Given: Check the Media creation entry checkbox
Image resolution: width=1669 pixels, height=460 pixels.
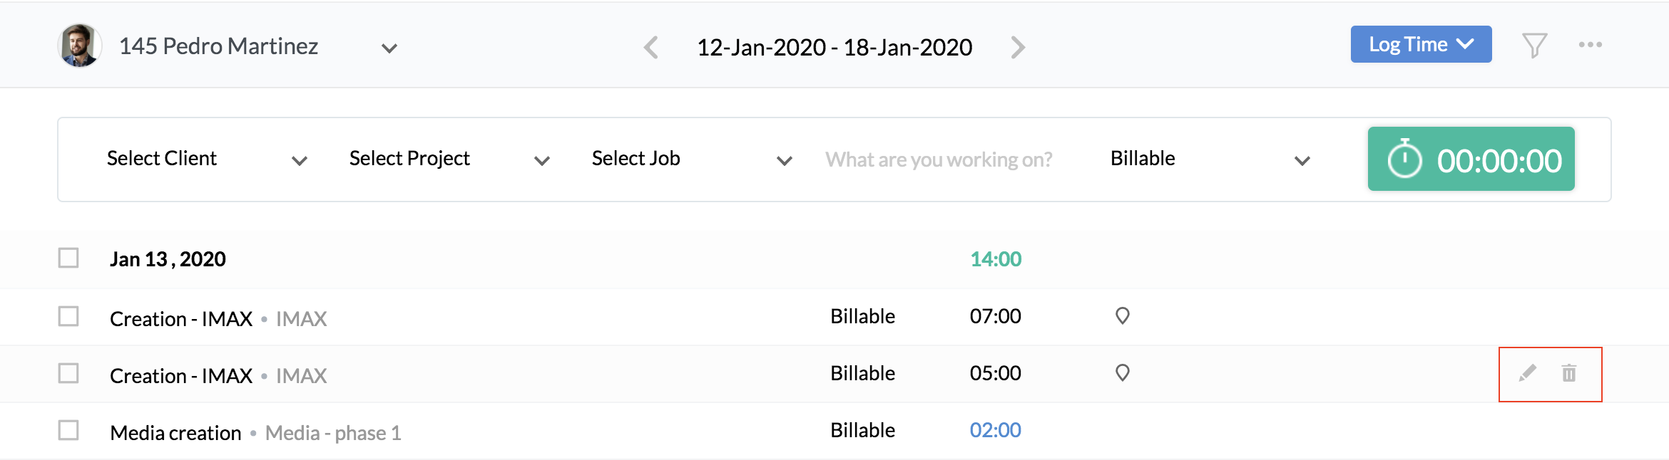Looking at the screenshot, I should pyautogui.click(x=68, y=430).
